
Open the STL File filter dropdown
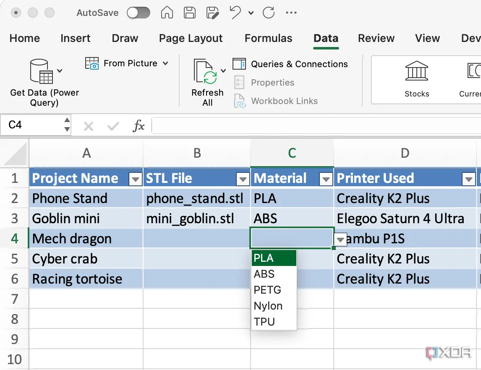(x=243, y=179)
